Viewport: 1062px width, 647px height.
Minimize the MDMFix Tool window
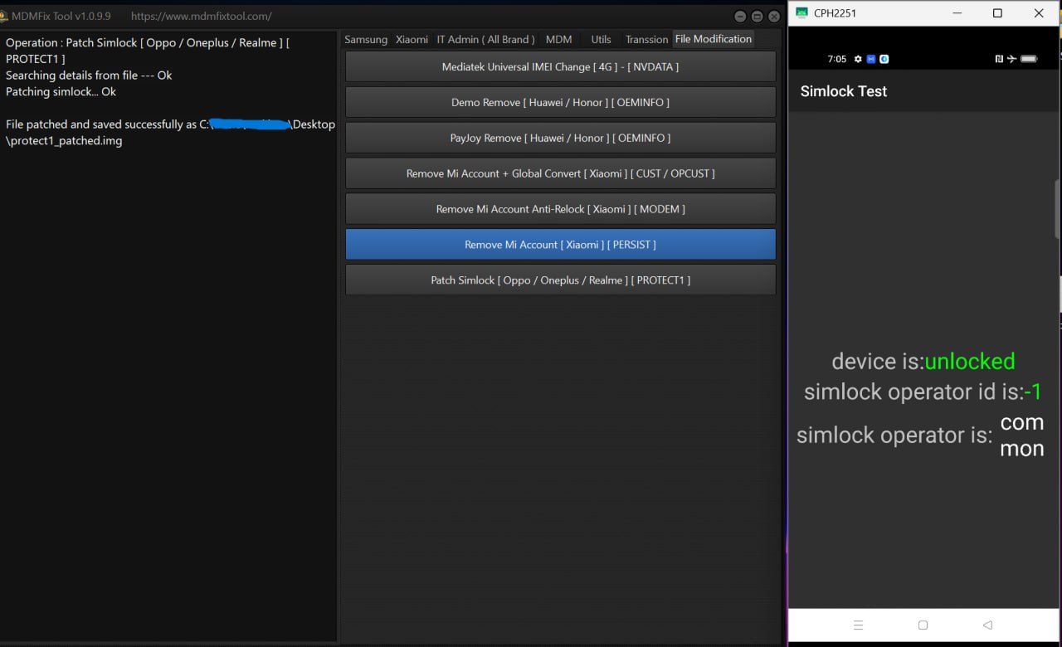[x=740, y=17]
